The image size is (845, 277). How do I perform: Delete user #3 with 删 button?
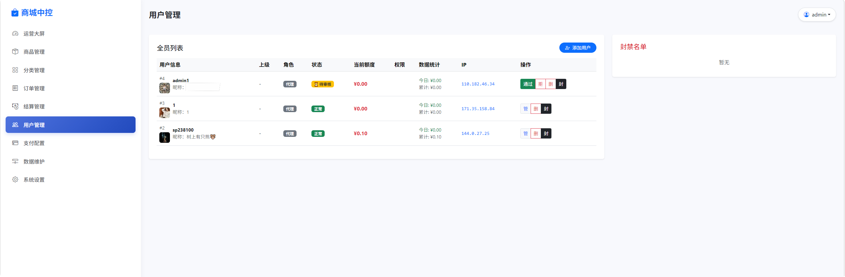point(536,109)
